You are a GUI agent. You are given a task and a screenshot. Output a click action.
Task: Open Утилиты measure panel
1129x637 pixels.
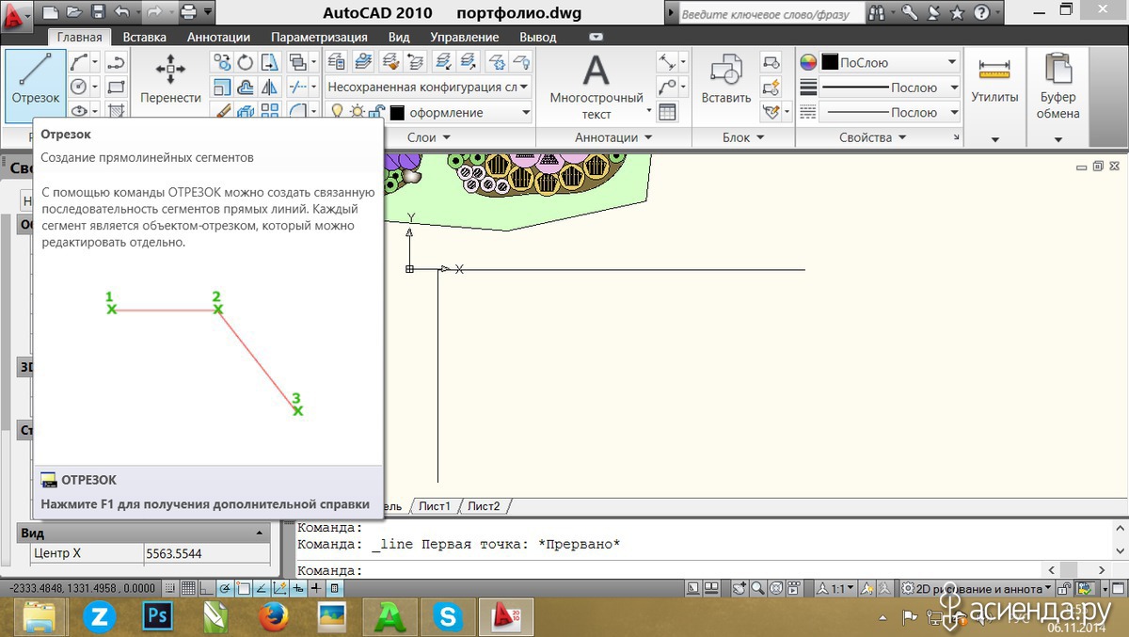pyautogui.click(x=994, y=80)
